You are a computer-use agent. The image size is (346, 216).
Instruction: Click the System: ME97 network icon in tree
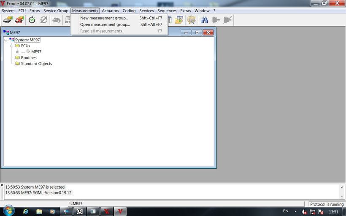[11, 40]
